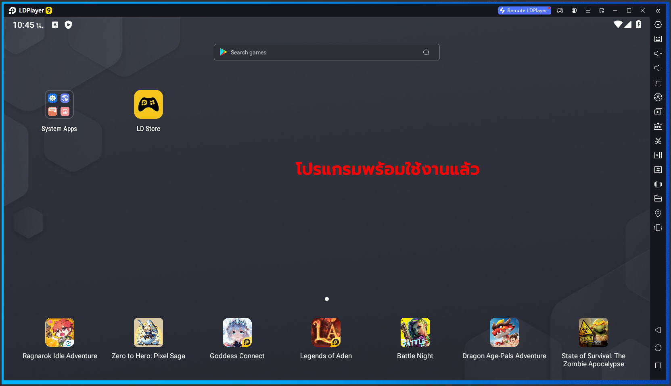
Task: Open the shared folder tool
Action: tap(658, 199)
